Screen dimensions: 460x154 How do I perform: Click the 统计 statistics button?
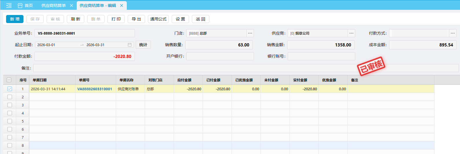pos(143,45)
